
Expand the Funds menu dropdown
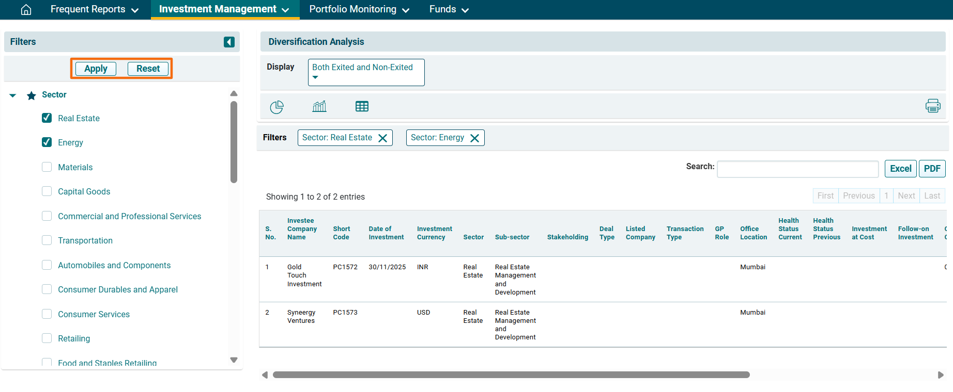click(449, 10)
